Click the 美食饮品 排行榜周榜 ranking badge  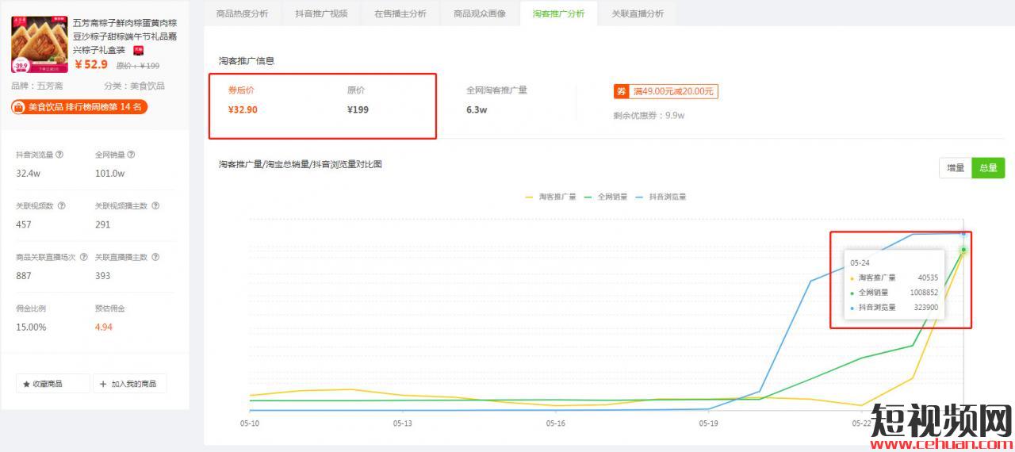tap(79, 107)
